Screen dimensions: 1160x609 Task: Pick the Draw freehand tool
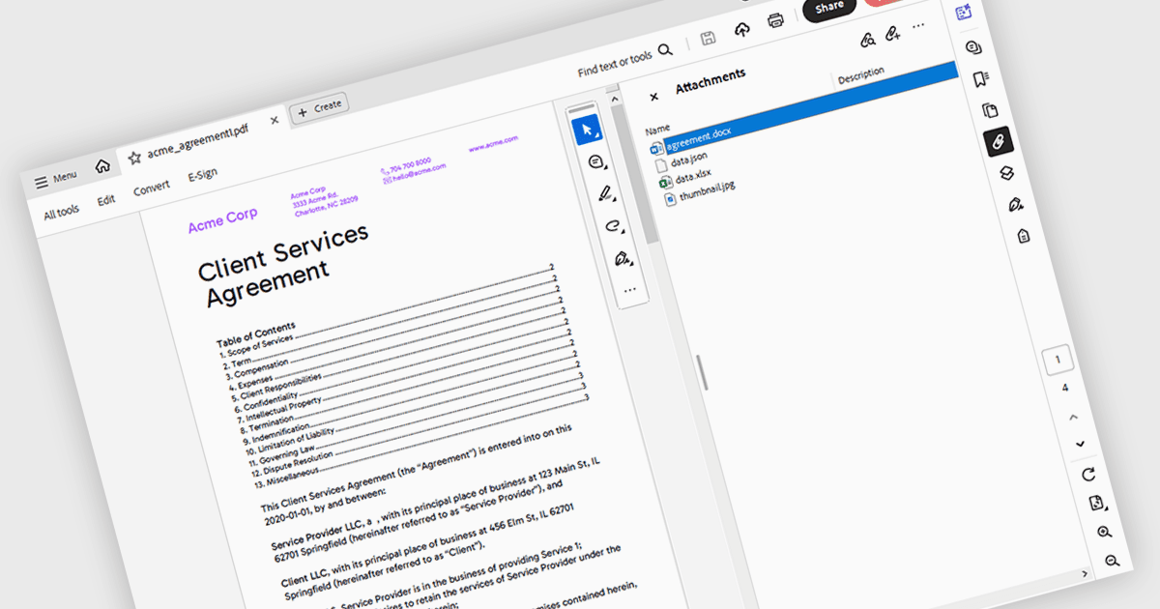613,226
